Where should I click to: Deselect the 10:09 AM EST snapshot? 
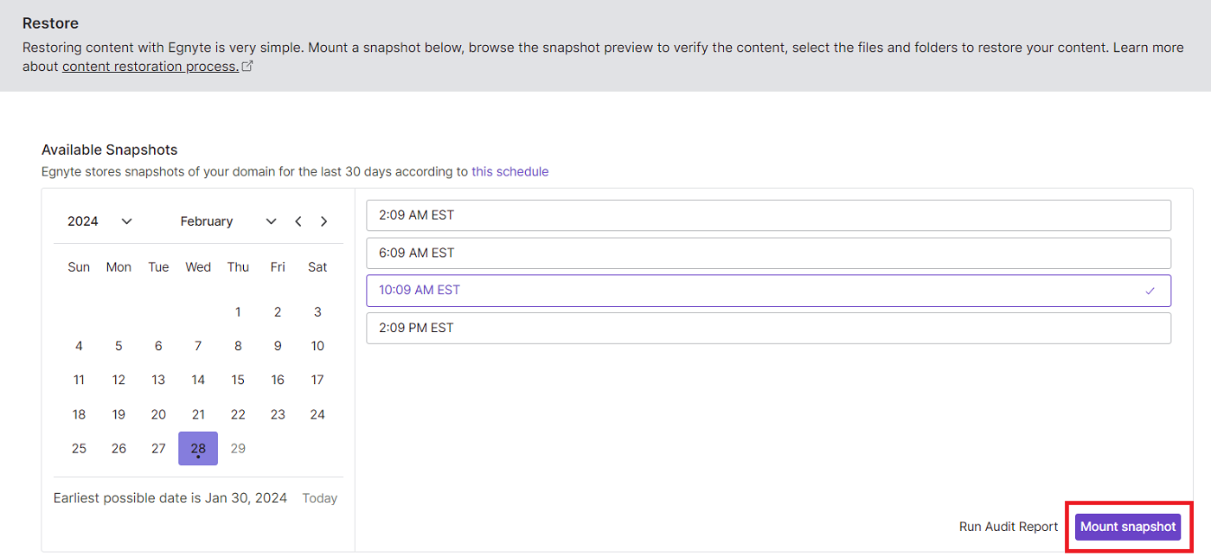[x=768, y=290]
